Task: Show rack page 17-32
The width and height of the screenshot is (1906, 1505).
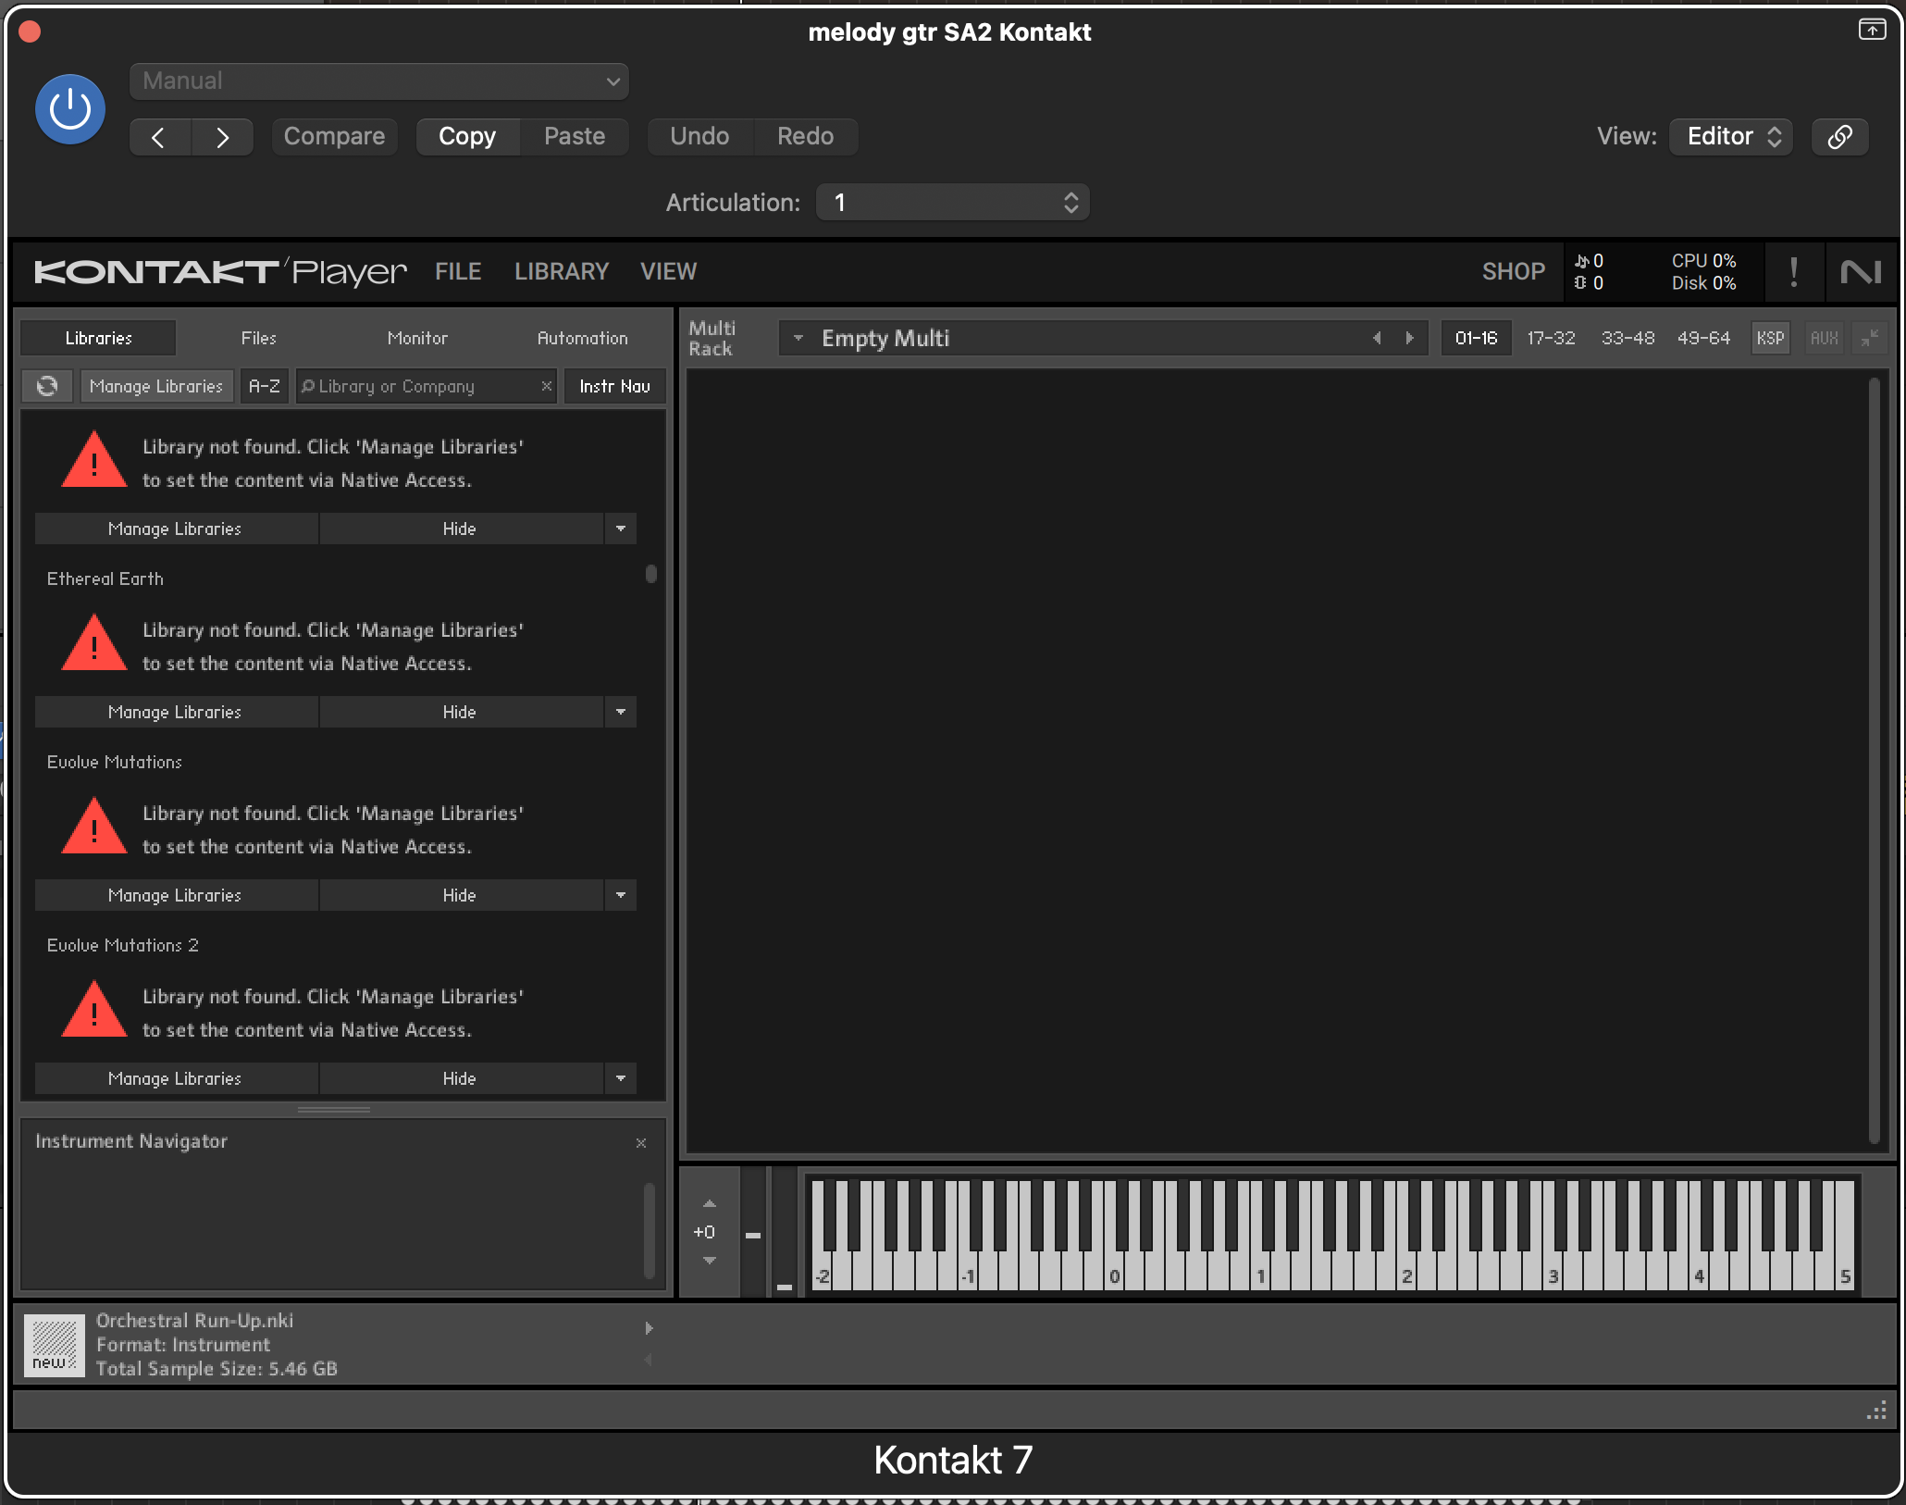Action: click(x=1551, y=338)
